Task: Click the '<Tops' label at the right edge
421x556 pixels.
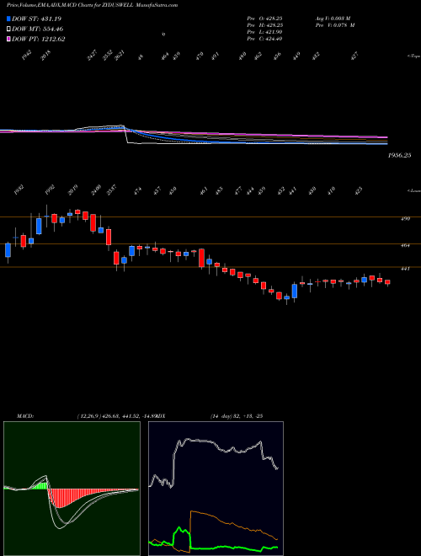Action: coord(413,56)
